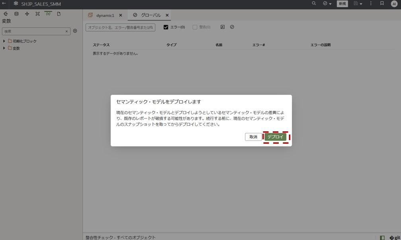This screenshot has width=401, height=240.
Task: Select the 変数 folder tree item
Action: point(16,48)
